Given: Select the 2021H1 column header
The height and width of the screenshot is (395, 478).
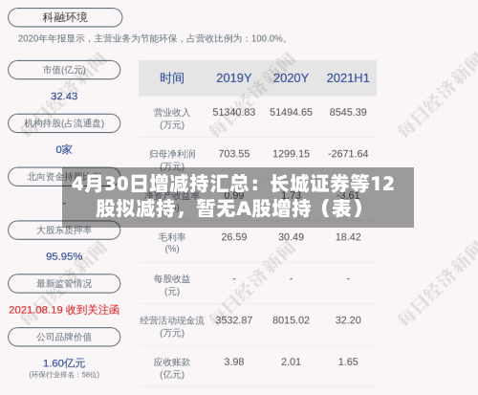Looking at the screenshot, I should tap(348, 78).
